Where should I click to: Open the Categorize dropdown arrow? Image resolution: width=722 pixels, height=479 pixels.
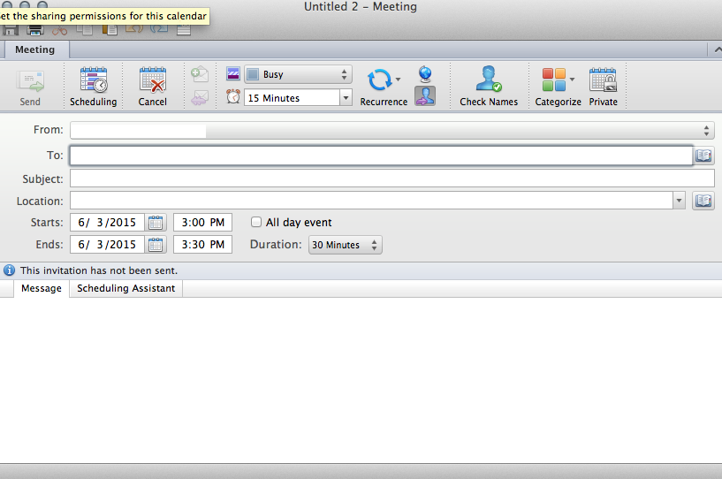573,80
